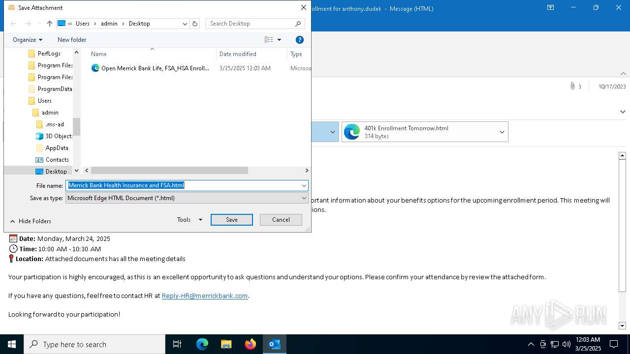Select the Open Merrick Bank Life file

[x=155, y=68]
